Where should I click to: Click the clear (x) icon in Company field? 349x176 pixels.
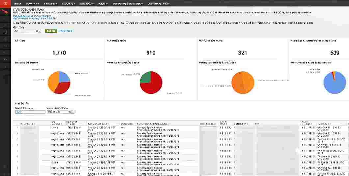[x=37, y=31]
